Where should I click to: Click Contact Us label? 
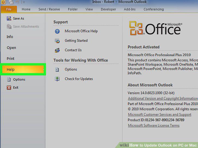tap(73, 50)
